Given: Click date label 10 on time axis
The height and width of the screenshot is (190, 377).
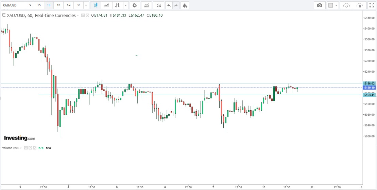Looking at the screenshot, I should [x=264, y=187].
